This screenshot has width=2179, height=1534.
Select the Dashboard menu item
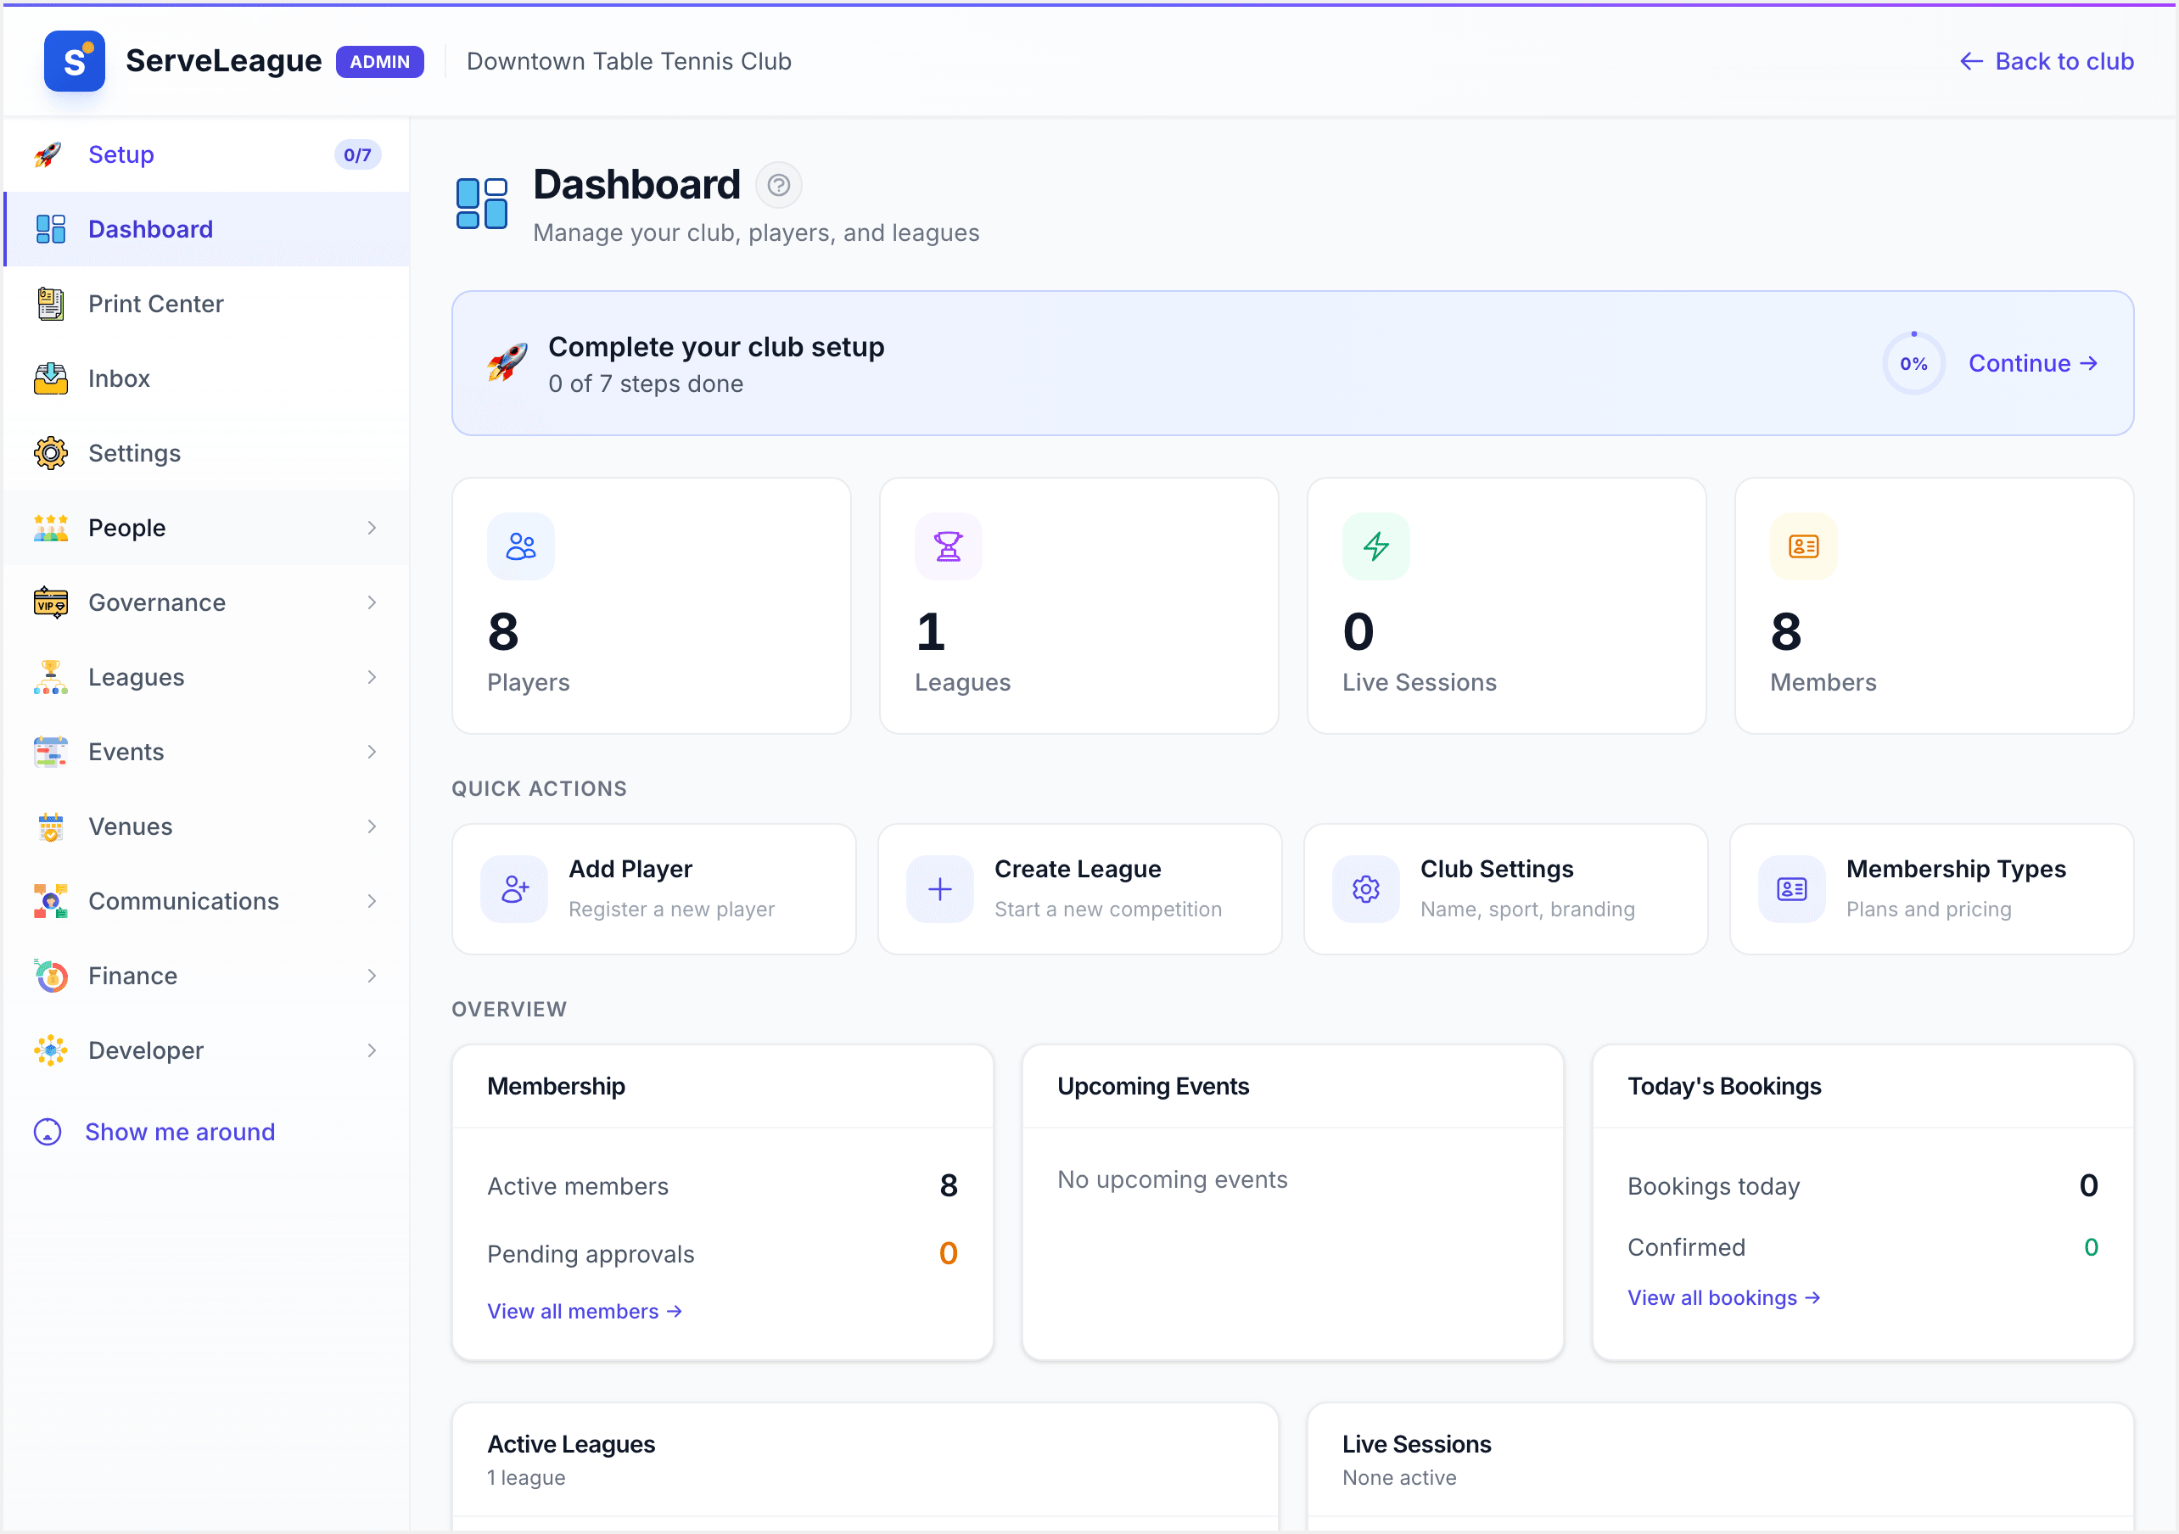(x=207, y=230)
